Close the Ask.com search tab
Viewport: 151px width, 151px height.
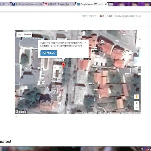pyautogui.click(x=73, y=4)
